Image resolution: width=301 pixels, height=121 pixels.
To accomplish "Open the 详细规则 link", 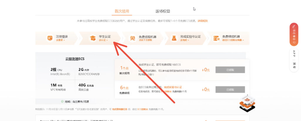I will 203,21.
